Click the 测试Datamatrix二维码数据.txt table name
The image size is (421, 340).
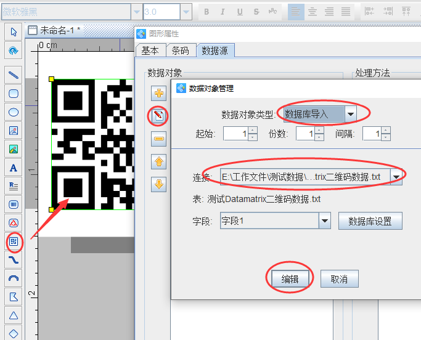coord(264,199)
